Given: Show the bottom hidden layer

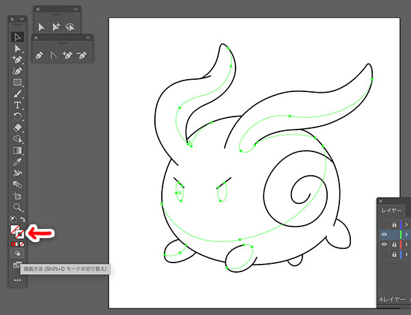Looking at the screenshot, I should (384, 254).
